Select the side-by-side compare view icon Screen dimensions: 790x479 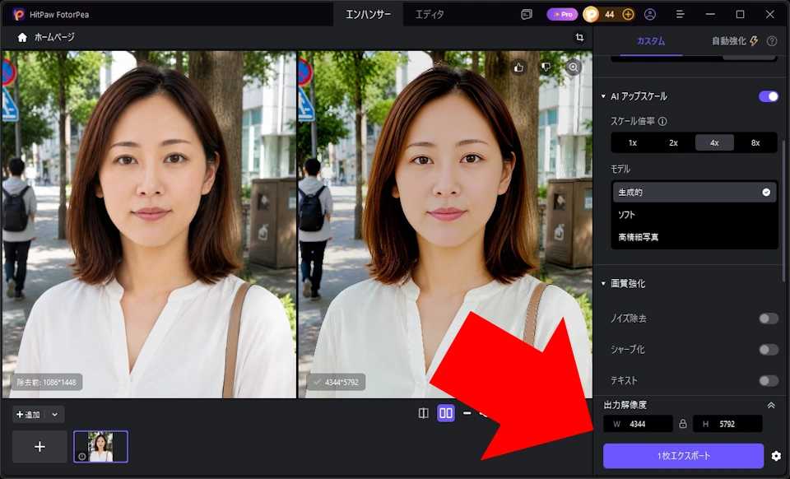[446, 413]
